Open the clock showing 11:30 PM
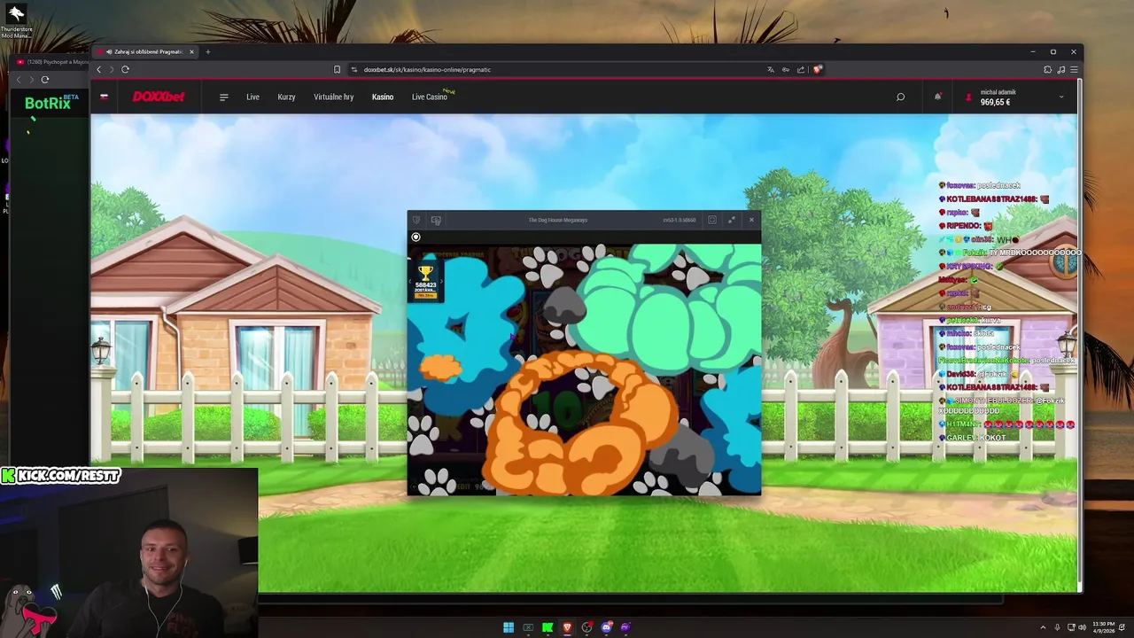 pos(1104,627)
